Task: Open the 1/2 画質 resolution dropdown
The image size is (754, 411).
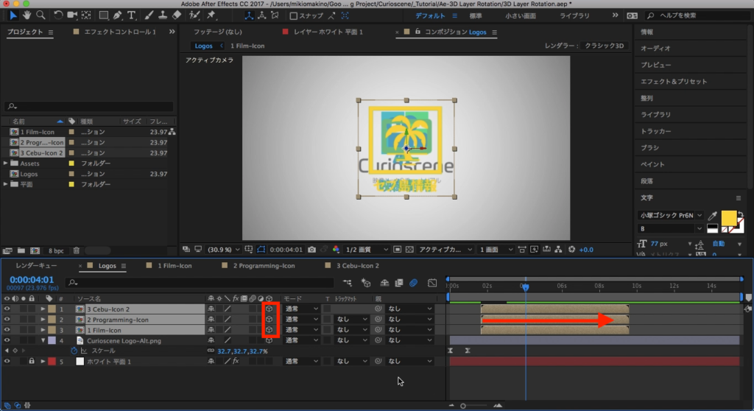Action: click(366, 250)
